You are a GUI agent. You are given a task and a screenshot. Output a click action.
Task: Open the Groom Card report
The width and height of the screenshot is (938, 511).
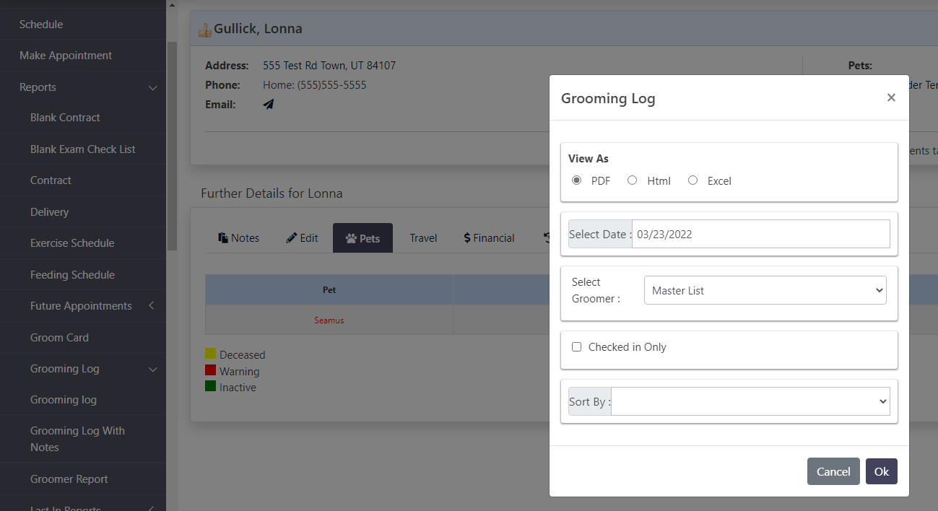tap(59, 338)
